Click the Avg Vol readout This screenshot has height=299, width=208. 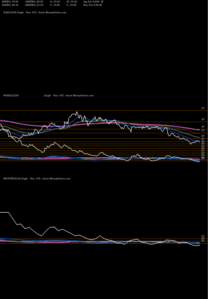coord(93,2)
